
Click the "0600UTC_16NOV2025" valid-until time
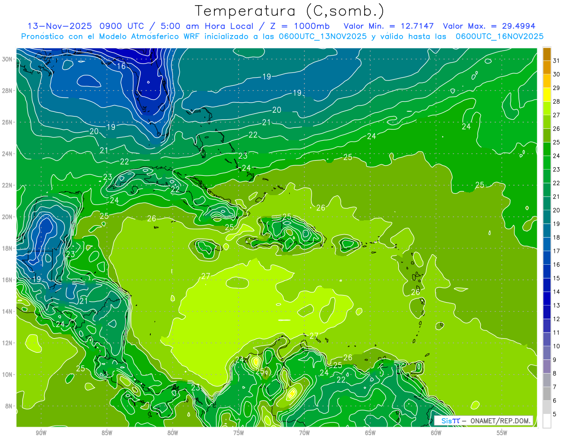coord(499,36)
